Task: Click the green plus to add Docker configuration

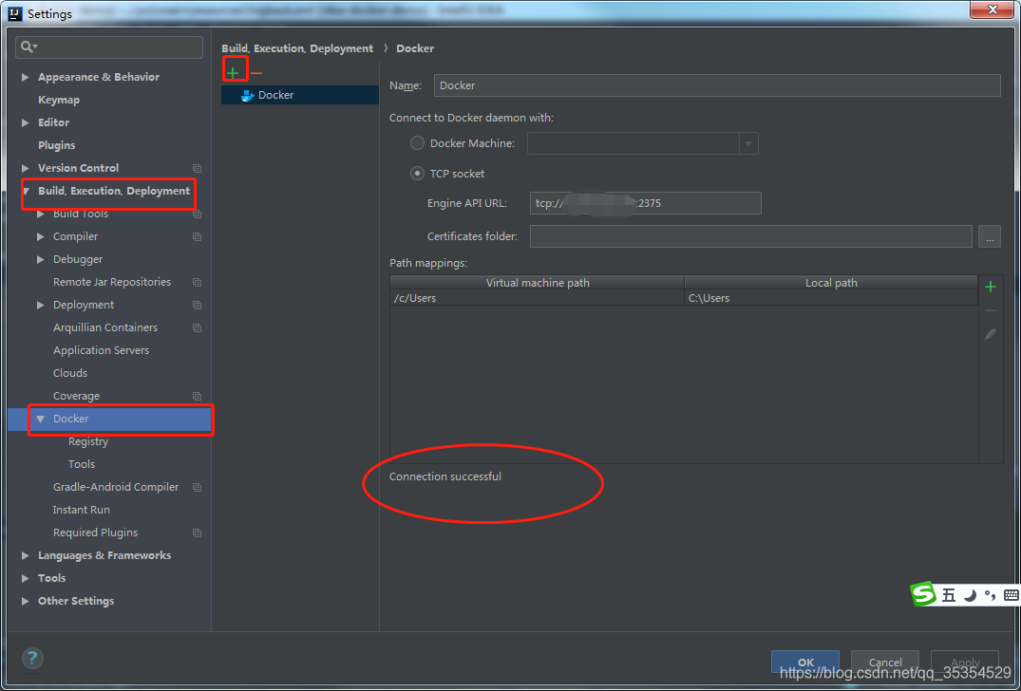Action: pos(233,72)
